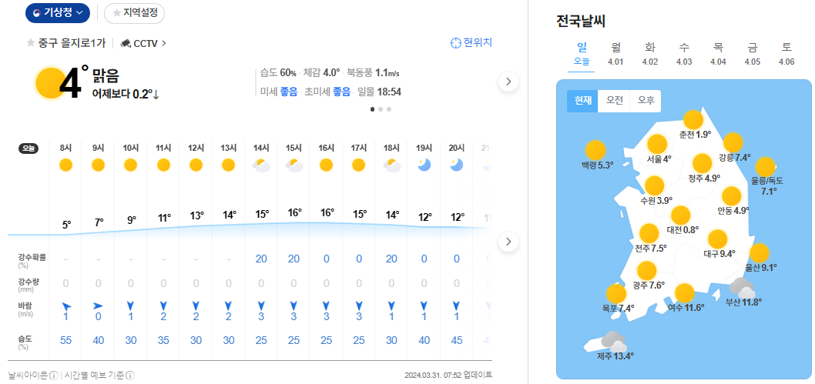Select the 토 4.06 day tab
Image resolution: width=815 pixels, height=384 pixels.
coord(786,54)
